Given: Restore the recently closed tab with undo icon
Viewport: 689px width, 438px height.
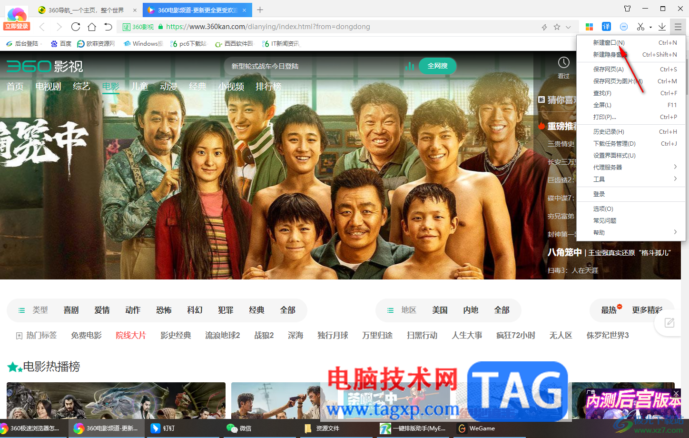Looking at the screenshot, I should point(108,27).
